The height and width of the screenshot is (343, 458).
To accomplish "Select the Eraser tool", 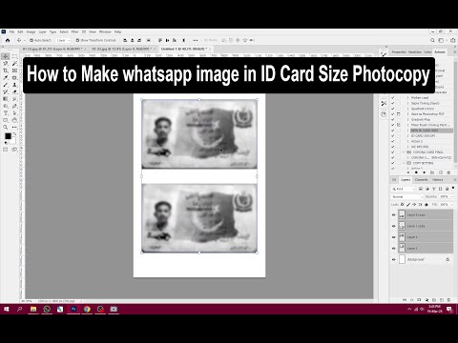I will coord(14,91).
